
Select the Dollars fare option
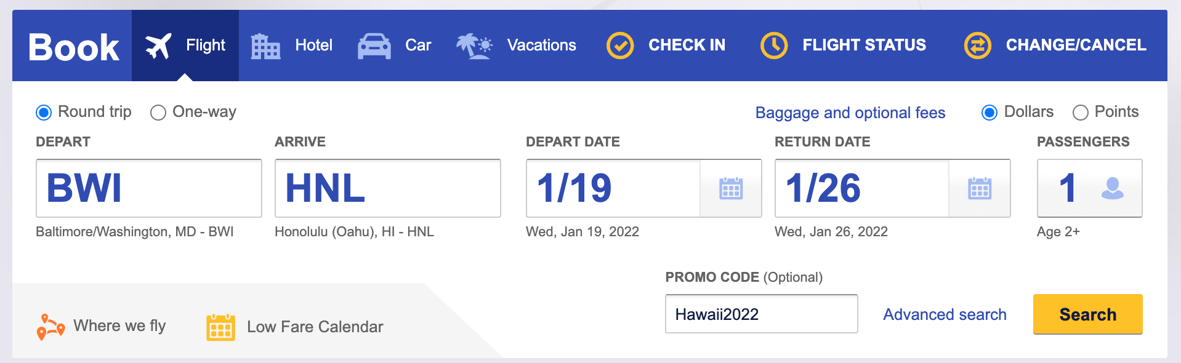990,113
